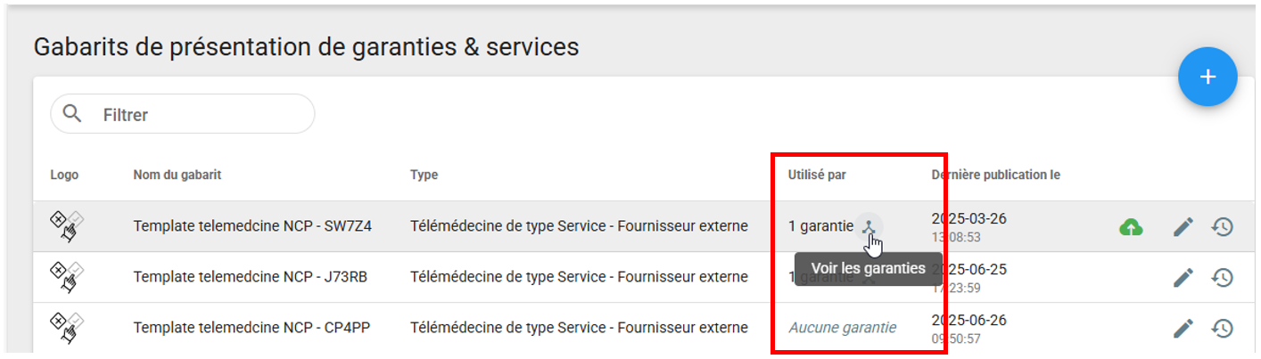Edit the SW7Z4 template with pencil icon

(1183, 227)
